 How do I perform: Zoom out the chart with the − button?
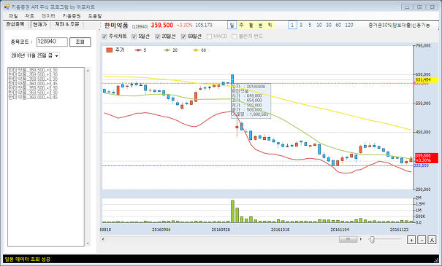(x=422, y=240)
